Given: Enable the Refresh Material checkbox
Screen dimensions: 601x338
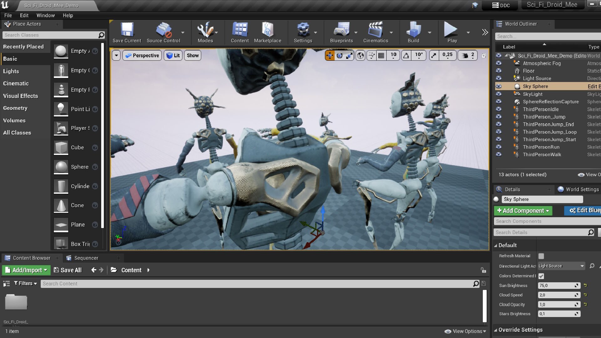Looking at the screenshot, I should click(542, 256).
